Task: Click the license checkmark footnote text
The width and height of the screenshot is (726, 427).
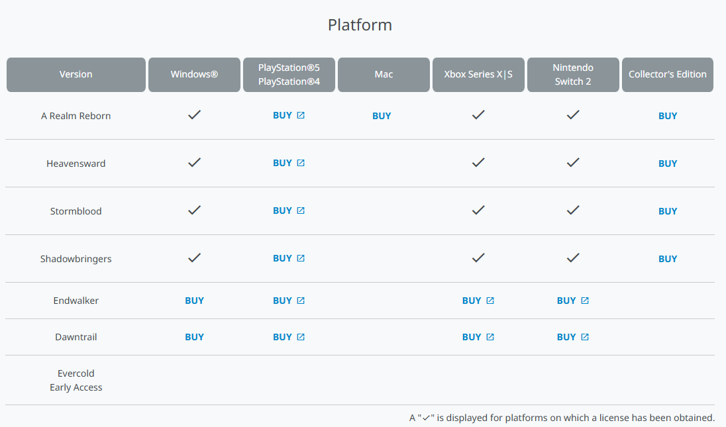Action: tap(562, 418)
